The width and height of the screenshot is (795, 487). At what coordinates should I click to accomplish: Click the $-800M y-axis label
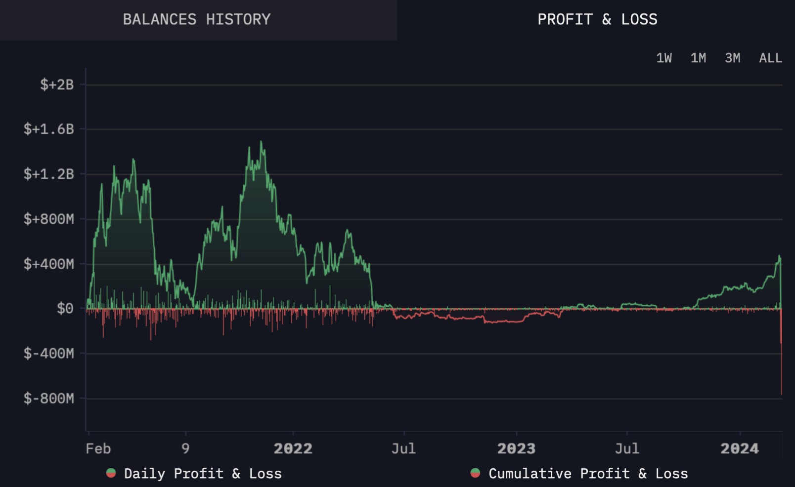(x=49, y=399)
